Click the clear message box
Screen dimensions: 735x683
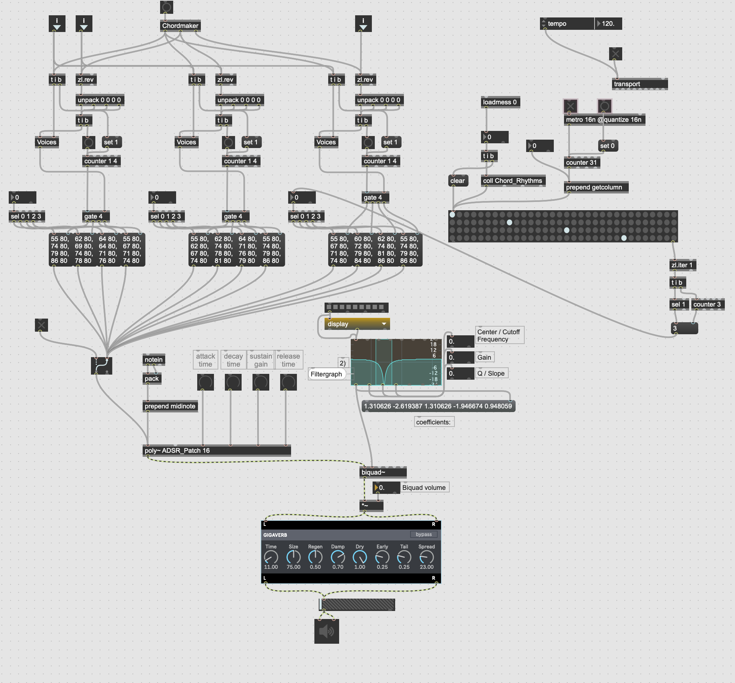(457, 181)
